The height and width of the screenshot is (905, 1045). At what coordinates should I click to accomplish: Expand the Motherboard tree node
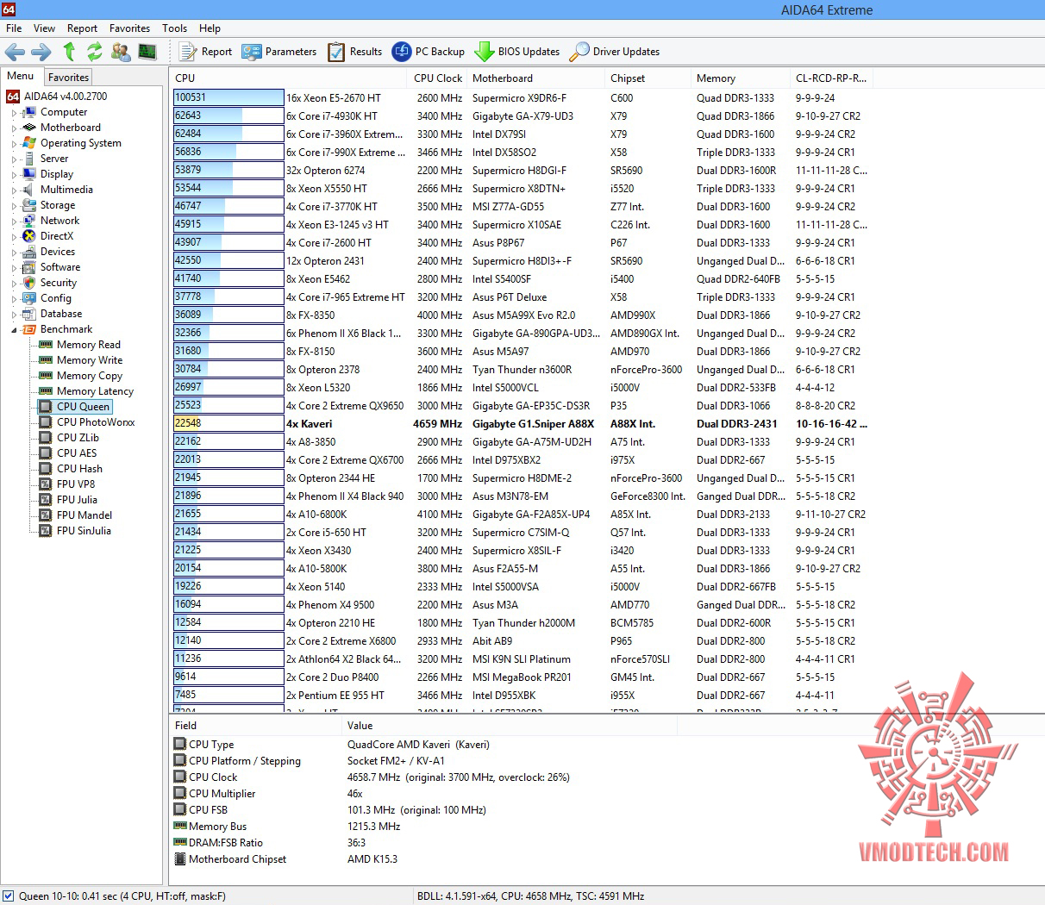coord(14,128)
